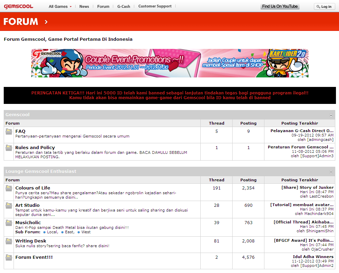Click the folder icon beside Rules and Policy
Image resolution: width=339 pixels, height=273 pixels.
tap(9, 148)
